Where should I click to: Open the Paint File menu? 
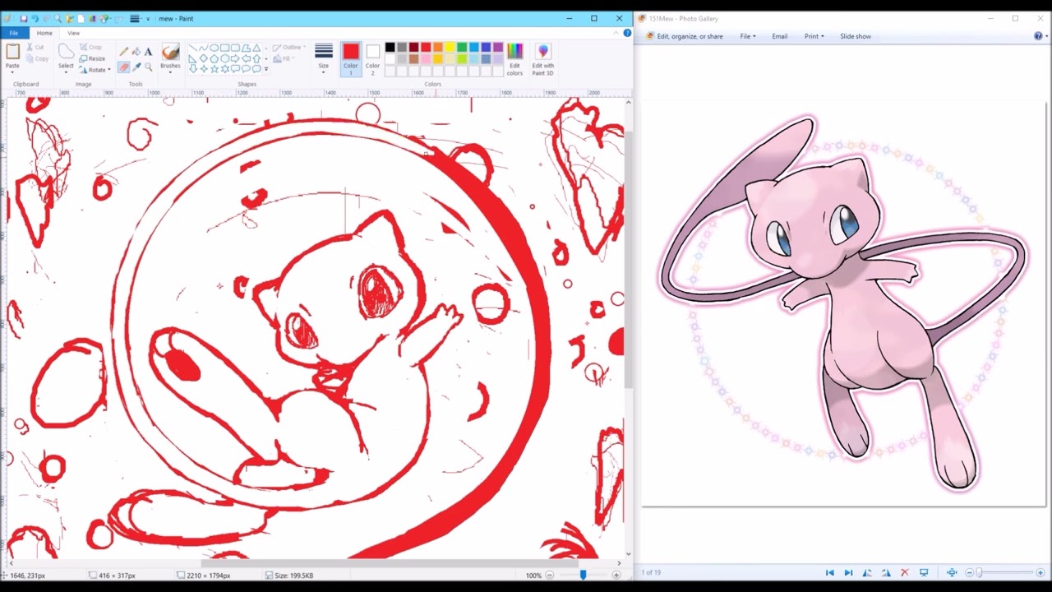tap(14, 33)
